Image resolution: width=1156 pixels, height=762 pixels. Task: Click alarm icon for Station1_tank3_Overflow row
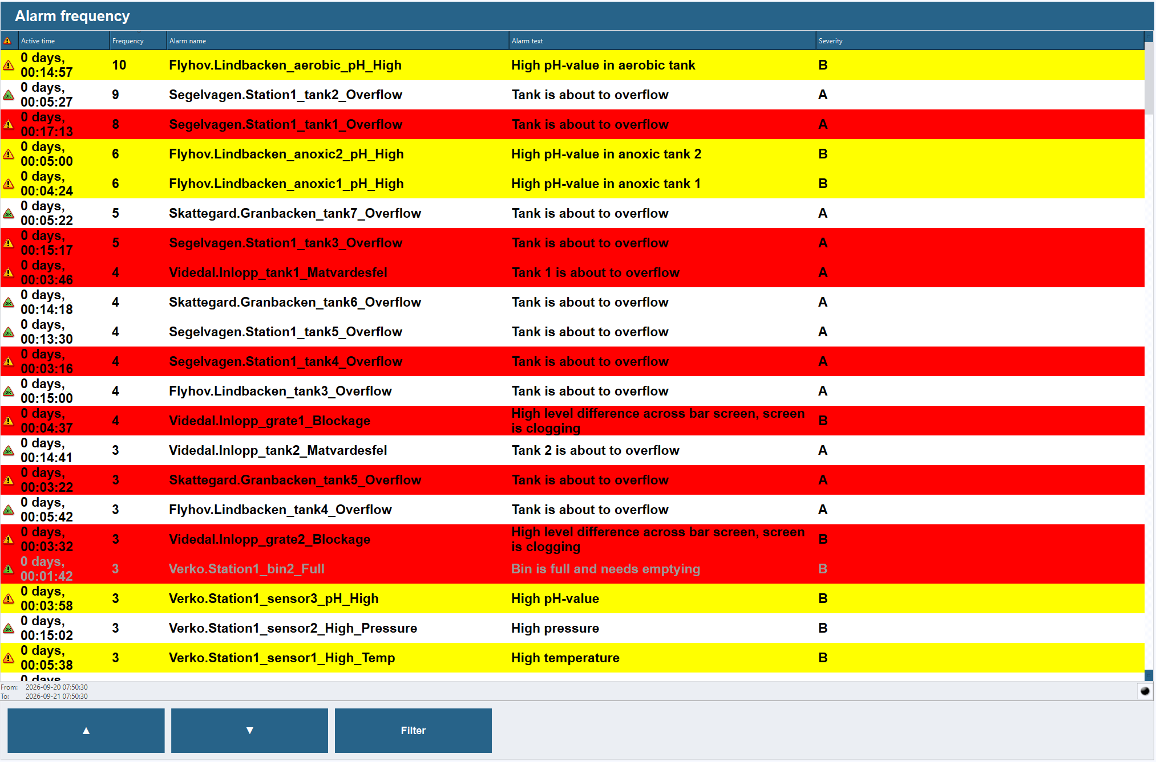click(9, 243)
